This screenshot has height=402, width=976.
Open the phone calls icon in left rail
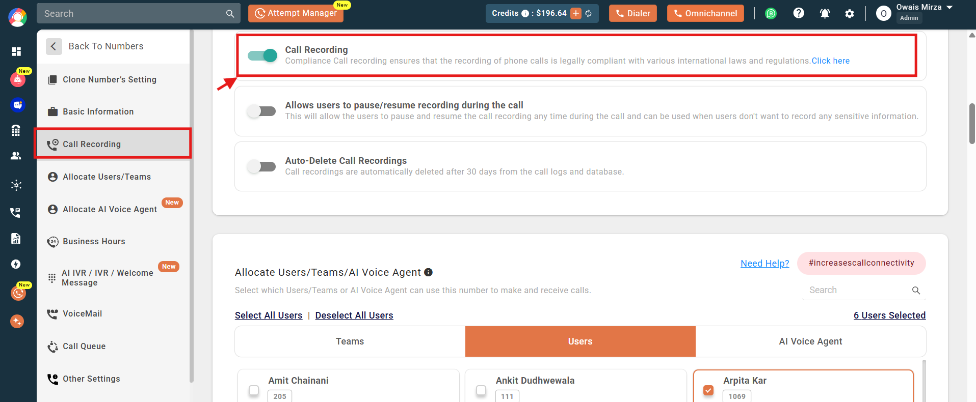click(16, 212)
